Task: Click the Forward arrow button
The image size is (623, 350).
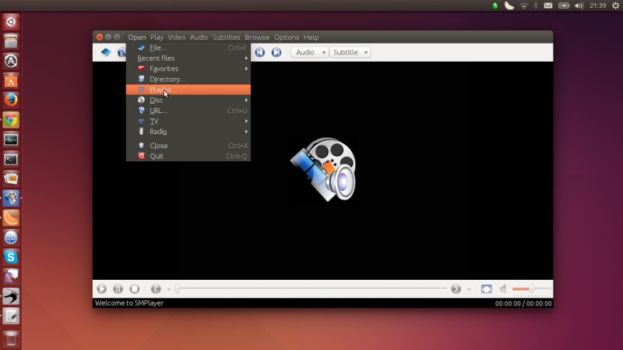Action: click(x=456, y=288)
